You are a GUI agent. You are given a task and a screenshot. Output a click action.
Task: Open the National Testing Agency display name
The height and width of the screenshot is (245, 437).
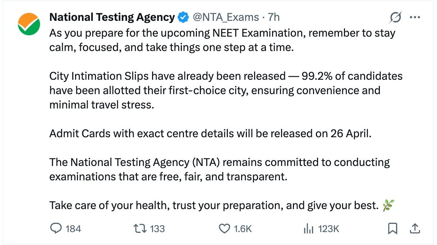(112, 17)
